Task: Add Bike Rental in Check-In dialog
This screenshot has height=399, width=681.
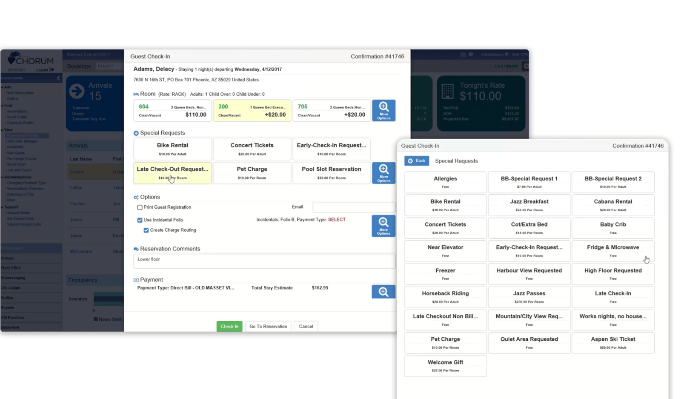Action: (172, 149)
